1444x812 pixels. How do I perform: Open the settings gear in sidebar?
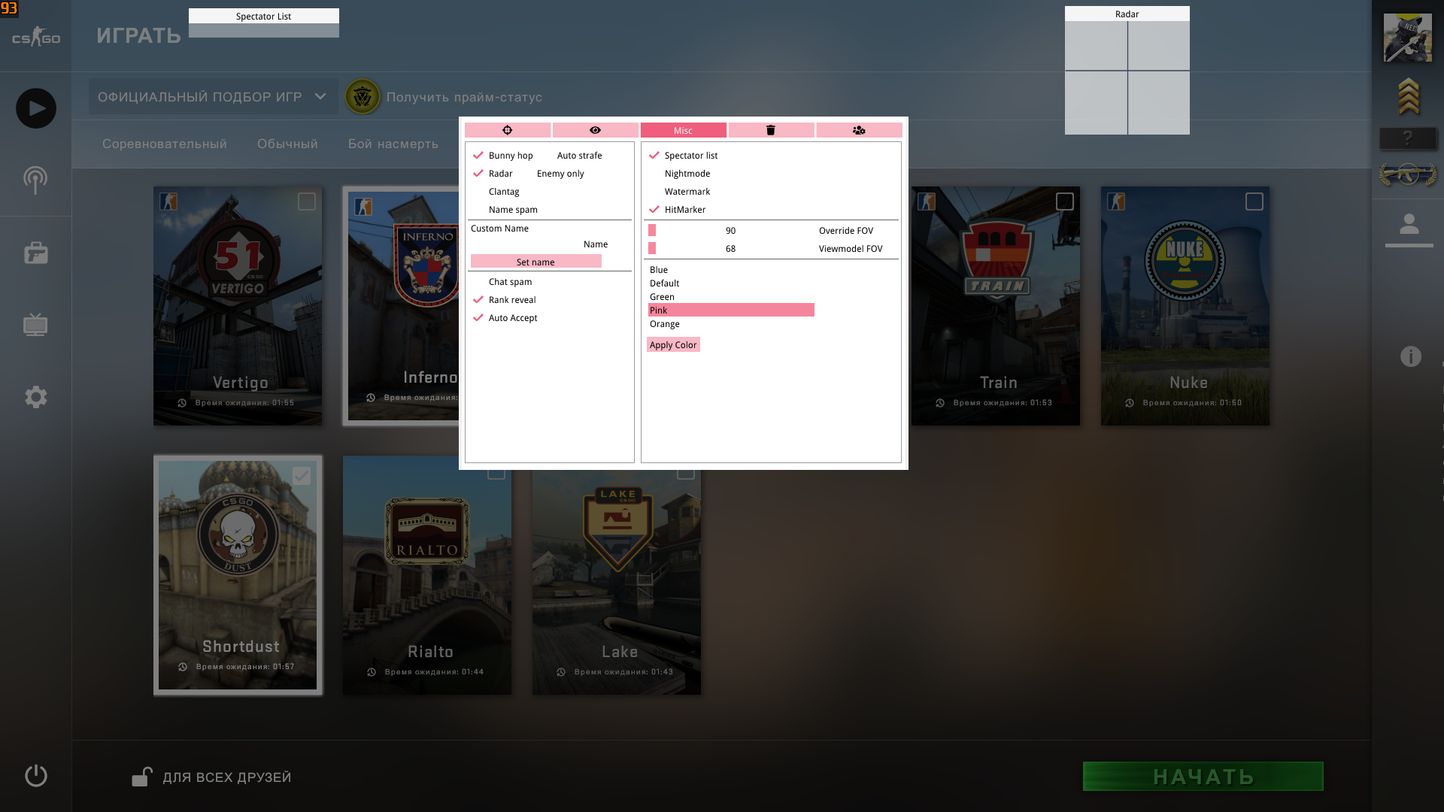pos(36,397)
